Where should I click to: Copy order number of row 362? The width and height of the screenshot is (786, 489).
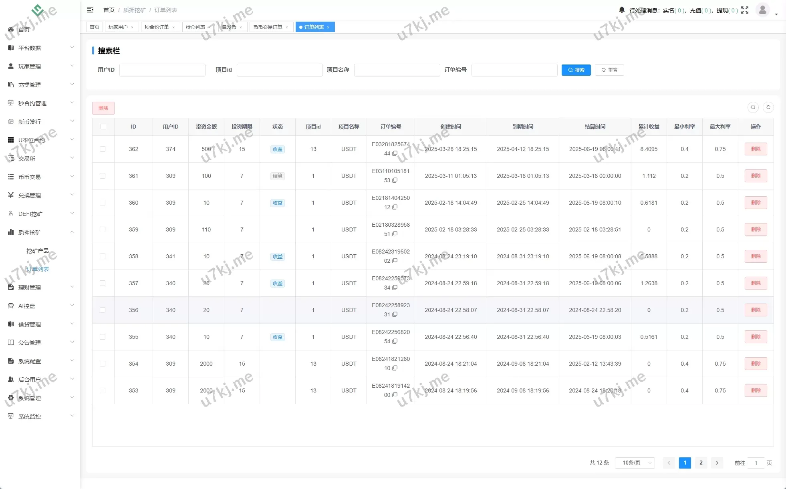395,153
